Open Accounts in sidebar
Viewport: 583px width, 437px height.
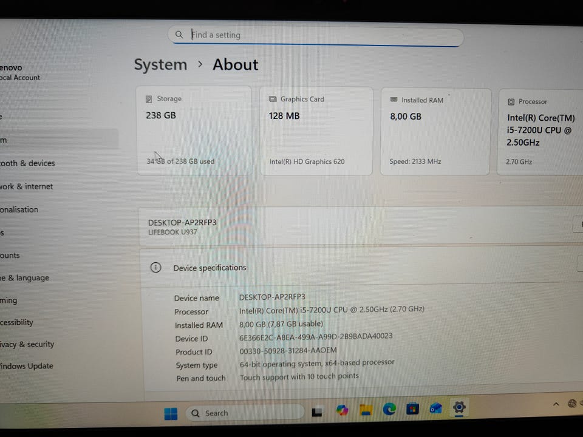tap(10, 256)
